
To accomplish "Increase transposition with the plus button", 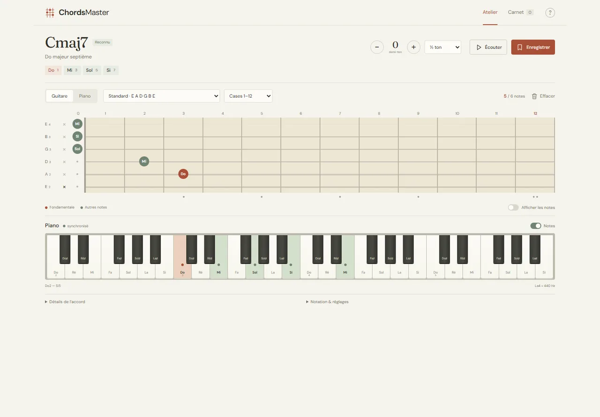I will [413, 47].
